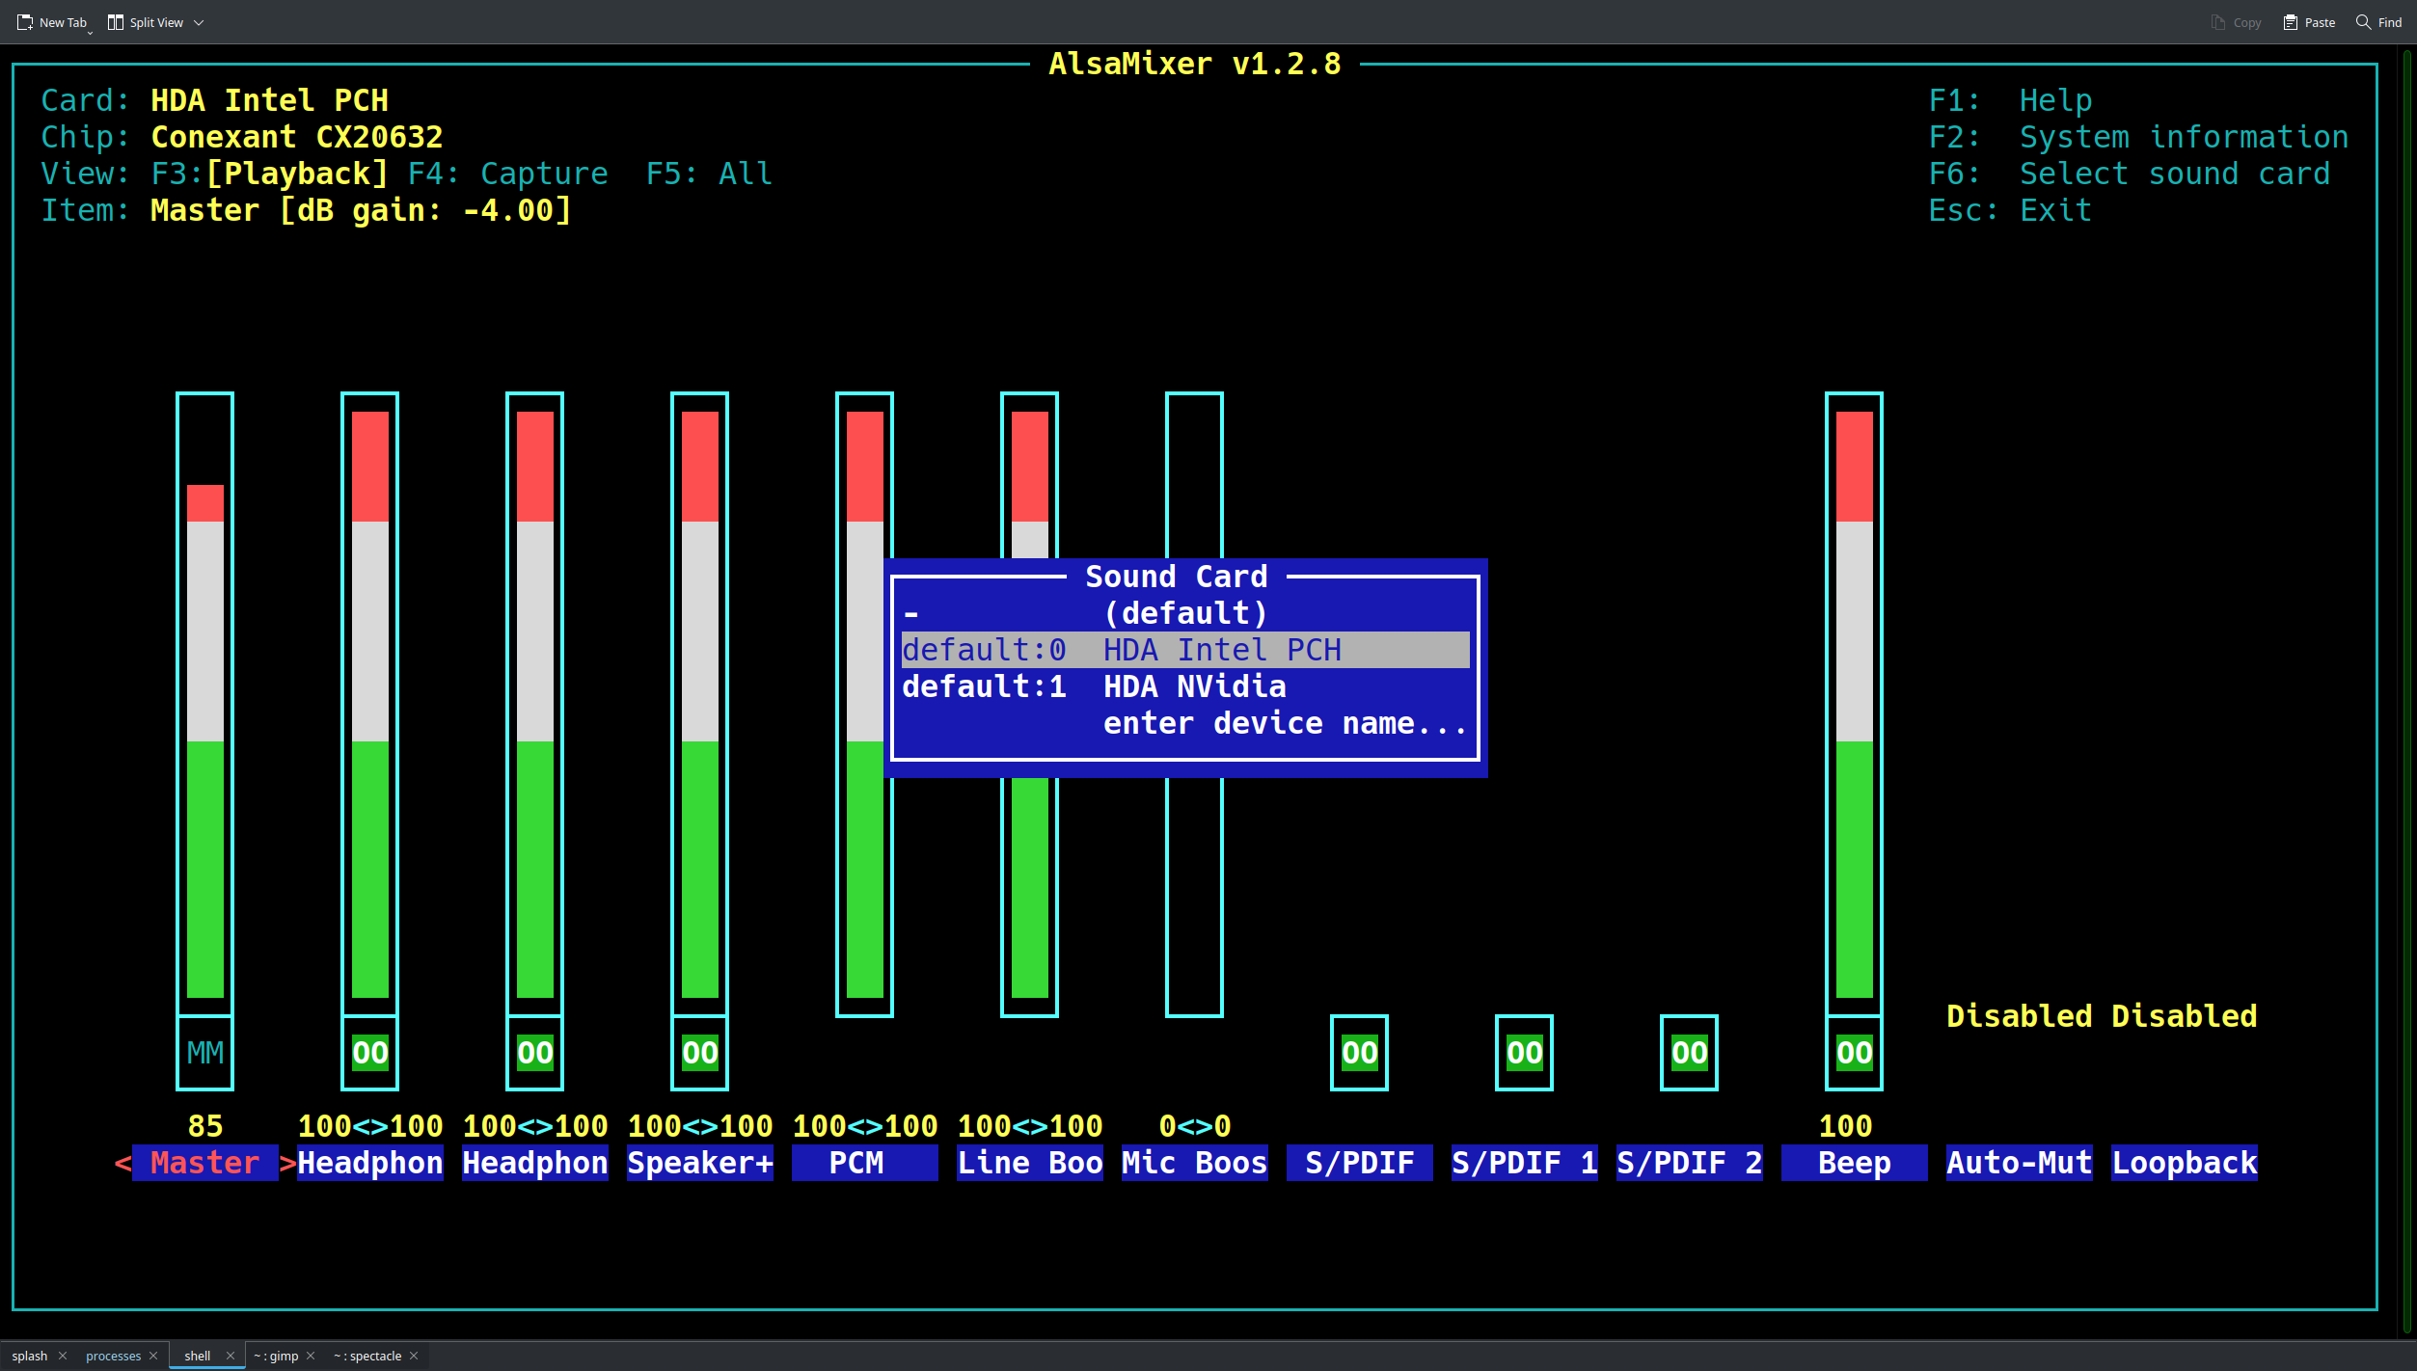This screenshot has height=1371, width=2417.
Task: Toggle the S/PDIF 1 mute indicator
Action: click(x=1525, y=1053)
